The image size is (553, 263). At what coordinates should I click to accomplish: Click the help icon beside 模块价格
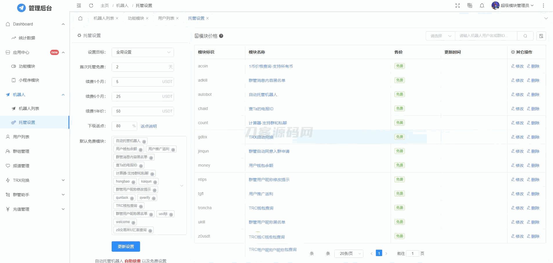(x=221, y=36)
